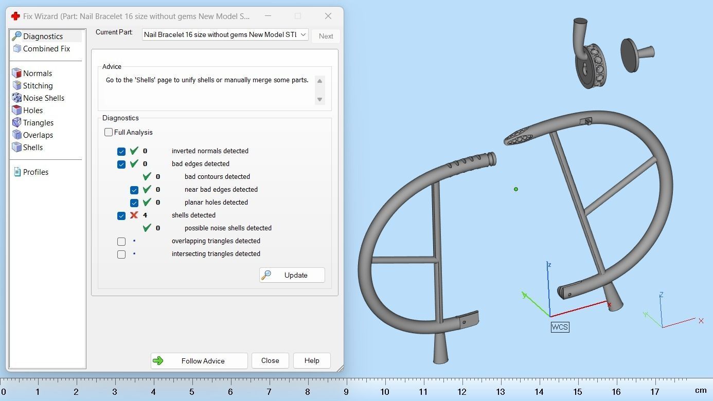The image size is (713, 401).
Task: Uncheck shells detected checkbox
Action: click(x=121, y=215)
